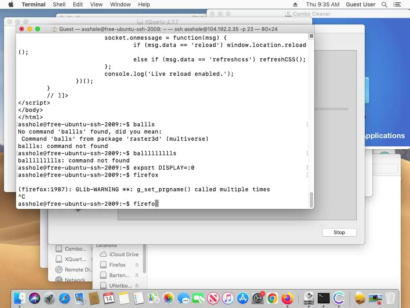Open FaceTime icon in the Dock
This screenshot has height=308, width=410.
[198, 298]
